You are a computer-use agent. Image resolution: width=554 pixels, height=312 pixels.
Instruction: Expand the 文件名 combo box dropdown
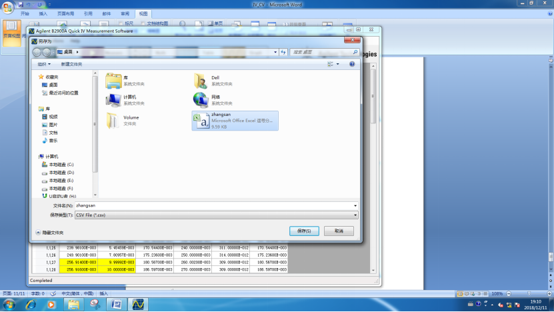tap(355, 205)
